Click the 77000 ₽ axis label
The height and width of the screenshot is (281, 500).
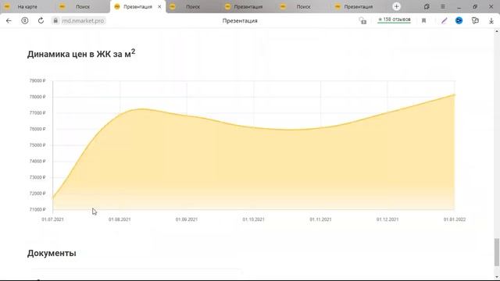pos(37,113)
